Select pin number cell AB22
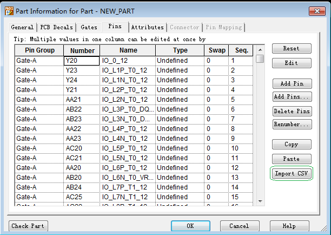This screenshot has height=235, width=331. pos(82,109)
